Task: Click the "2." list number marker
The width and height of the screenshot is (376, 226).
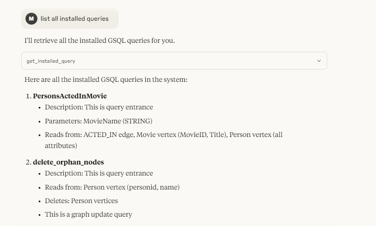Action: [x=28, y=162]
